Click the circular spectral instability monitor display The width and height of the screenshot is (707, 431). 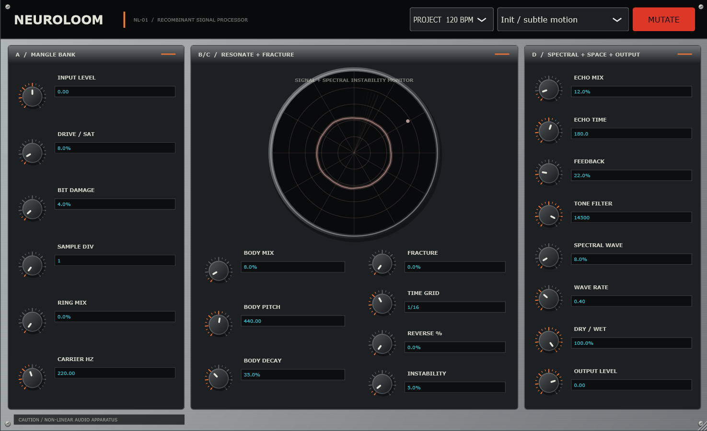point(354,153)
